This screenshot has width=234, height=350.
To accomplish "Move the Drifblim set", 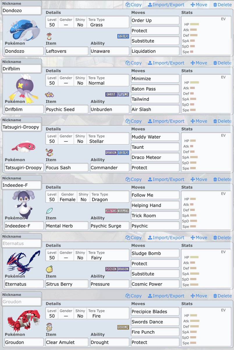I will [199, 63].
